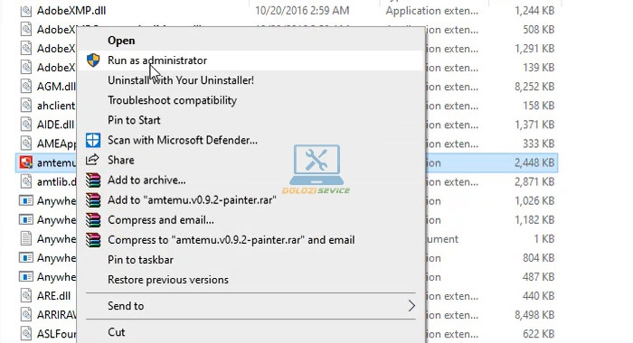This screenshot has width=633, height=343.
Task: Click WinRAR icon beside Compress to rar and email
Action: point(93,240)
